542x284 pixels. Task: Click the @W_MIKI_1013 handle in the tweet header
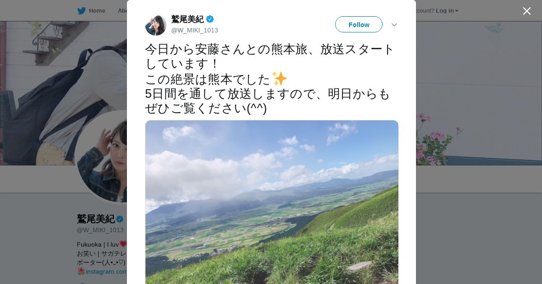pyautogui.click(x=195, y=30)
